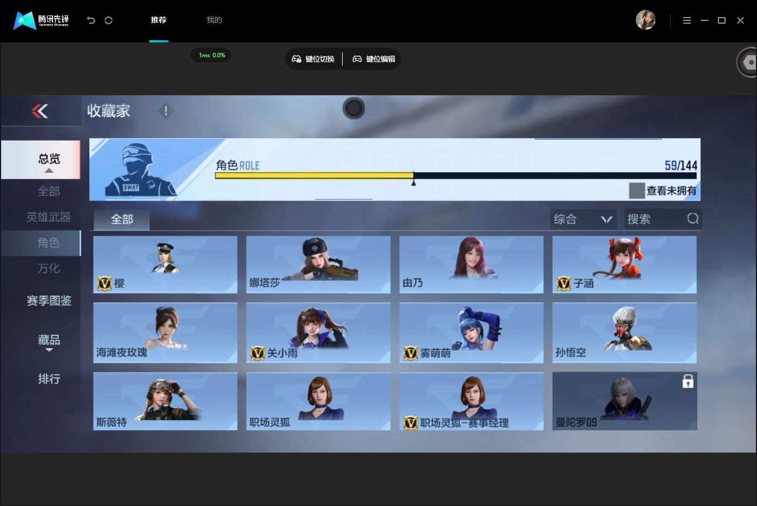The image size is (757, 506).
Task: Click the undo back arrow icon
Action: [x=91, y=20]
